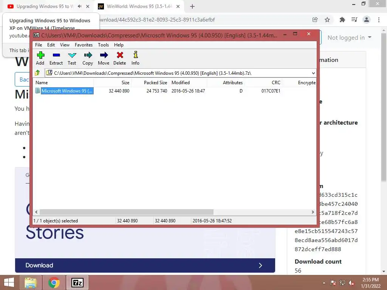Open the 7-Zip File menu
Viewport: 387px width, 290px height.
pos(39,45)
